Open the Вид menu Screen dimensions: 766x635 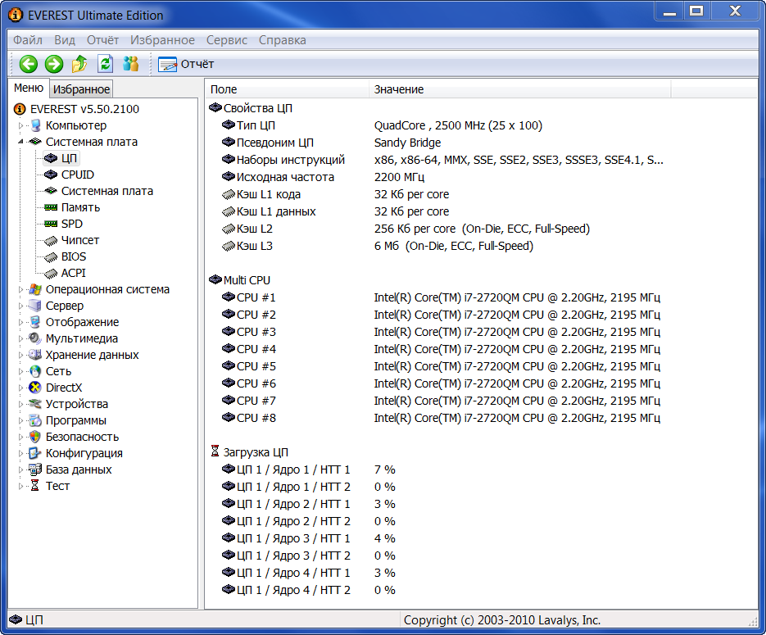[65, 40]
